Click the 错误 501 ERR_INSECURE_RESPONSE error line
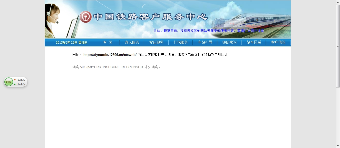The width and height of the screenshot is (340, 148). [116, 67]
